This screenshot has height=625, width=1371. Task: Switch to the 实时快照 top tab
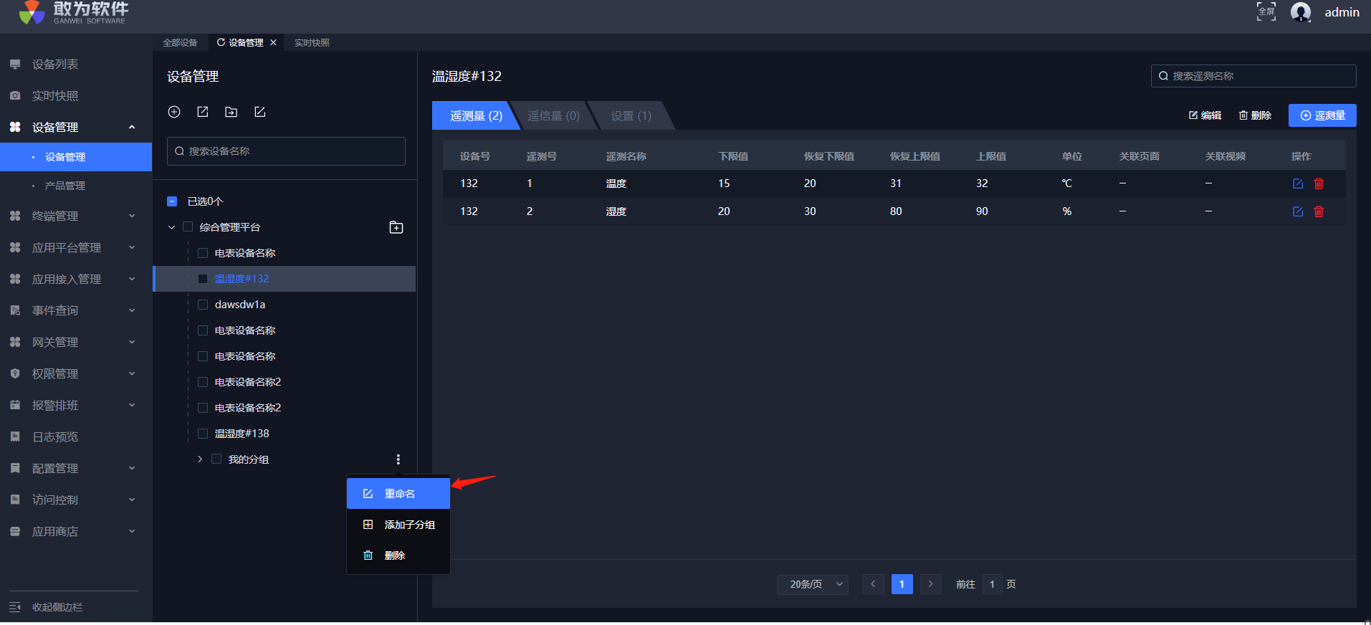312,42
